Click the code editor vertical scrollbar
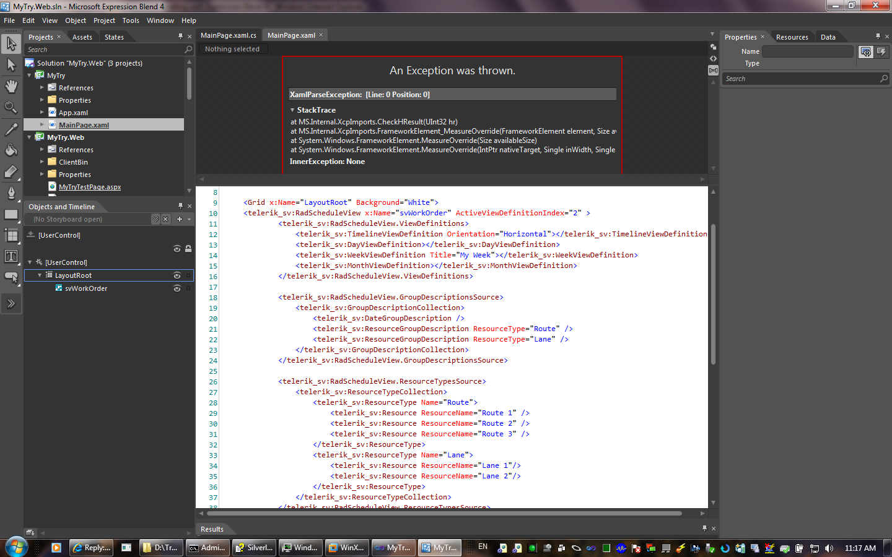 (713, 295)
